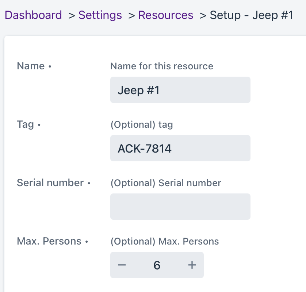Open the Dashboard breadcrumb link

pos(33,15)
